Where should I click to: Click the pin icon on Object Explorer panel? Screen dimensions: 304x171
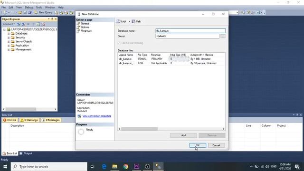coord(52,19)
